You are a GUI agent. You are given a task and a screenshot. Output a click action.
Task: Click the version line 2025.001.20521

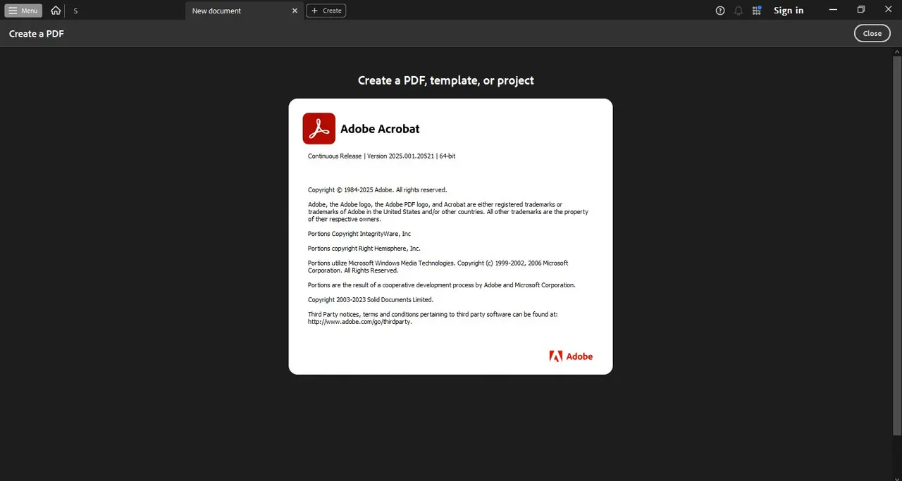pyautogui.click(x=381, y=156)
